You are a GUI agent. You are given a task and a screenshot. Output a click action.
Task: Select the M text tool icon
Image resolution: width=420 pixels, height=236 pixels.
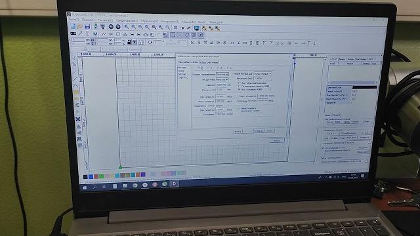point(95,34)
